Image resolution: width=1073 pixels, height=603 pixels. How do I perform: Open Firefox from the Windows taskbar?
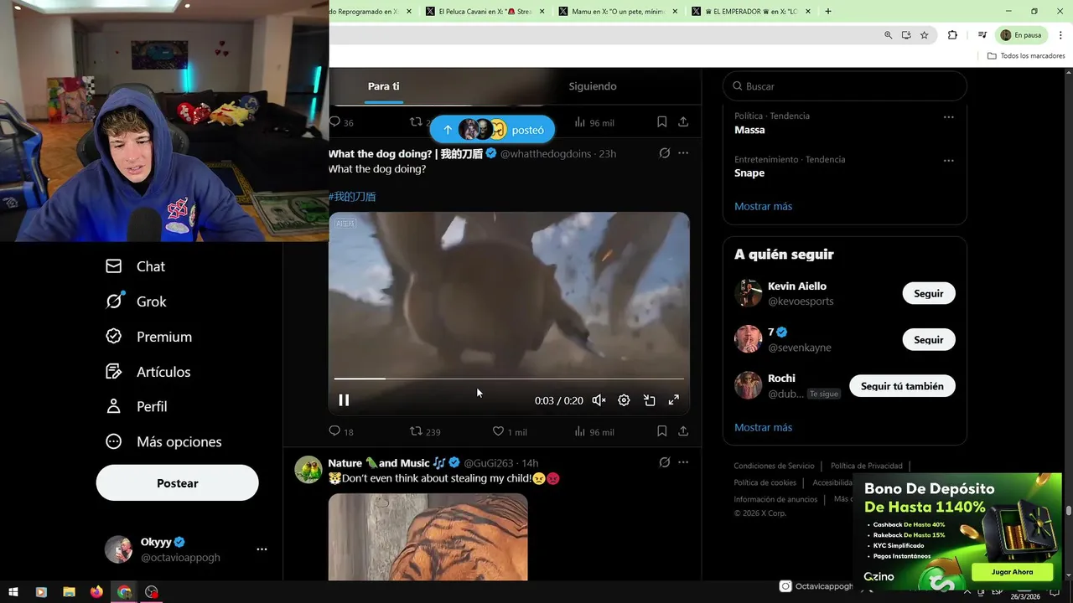click(96, 592)
